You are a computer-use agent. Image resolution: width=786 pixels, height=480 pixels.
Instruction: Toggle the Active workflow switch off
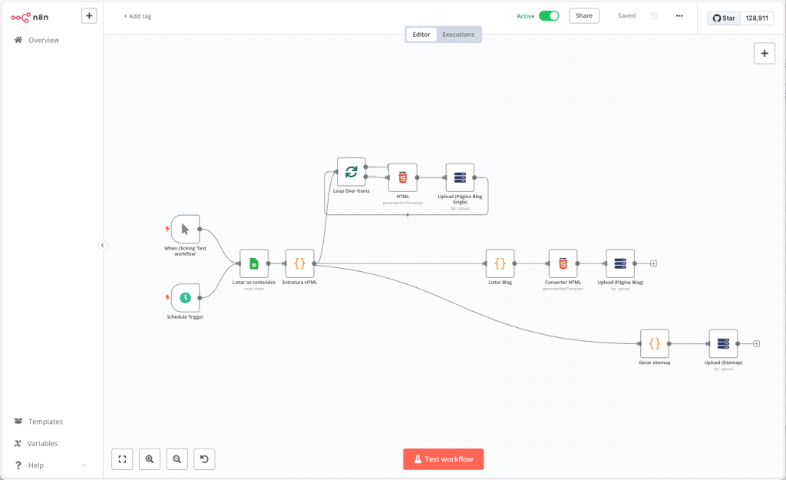click(x=549, y=15)
